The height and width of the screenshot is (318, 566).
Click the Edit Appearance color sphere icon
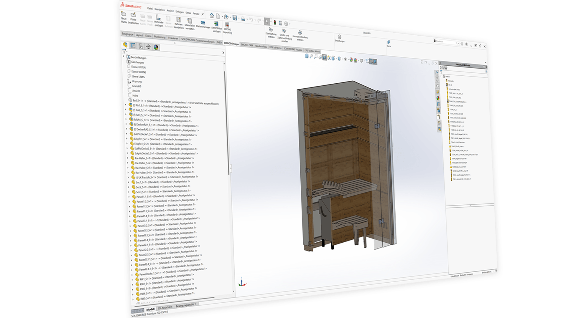[351, 60]
